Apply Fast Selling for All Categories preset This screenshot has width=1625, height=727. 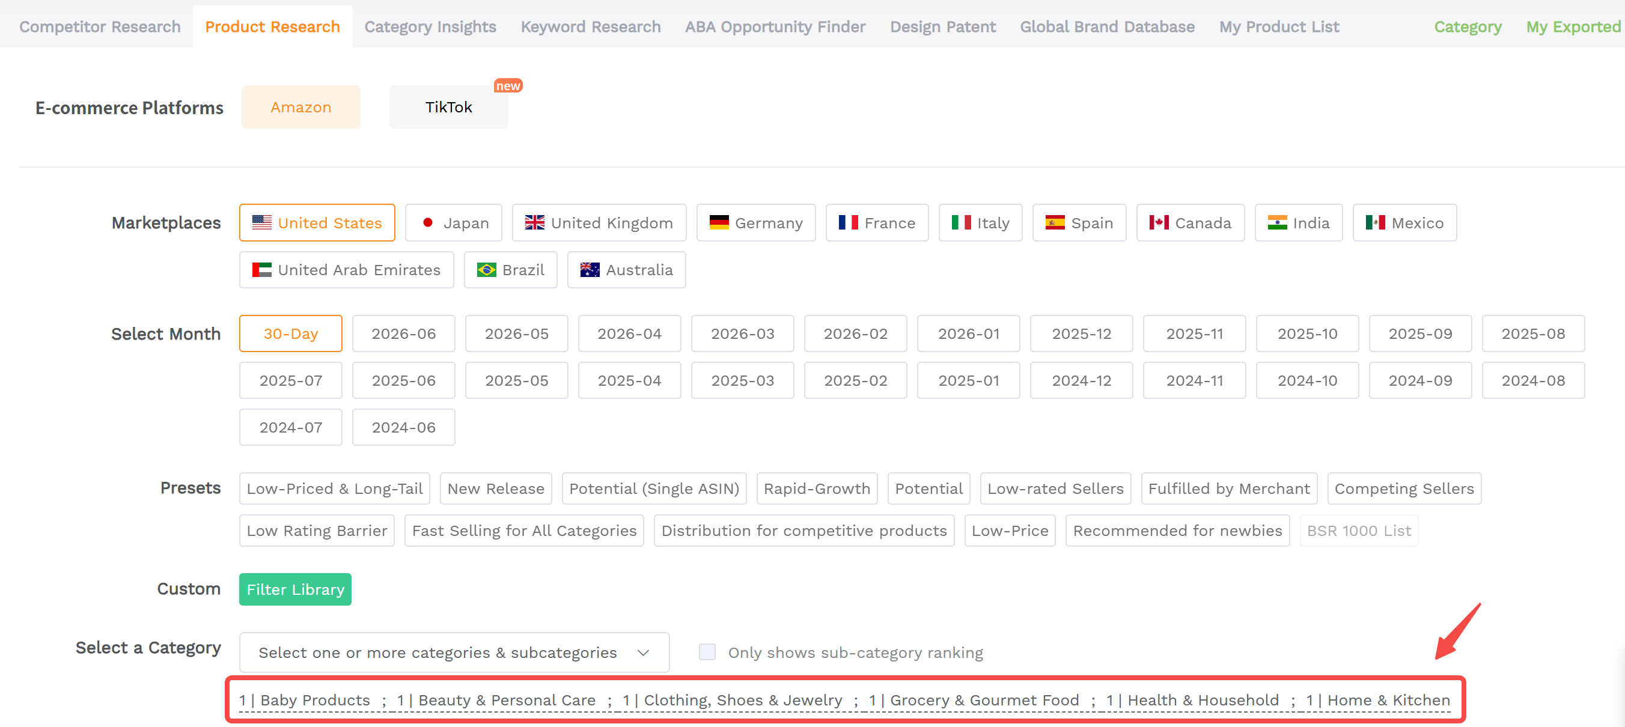tap(524, 531)
